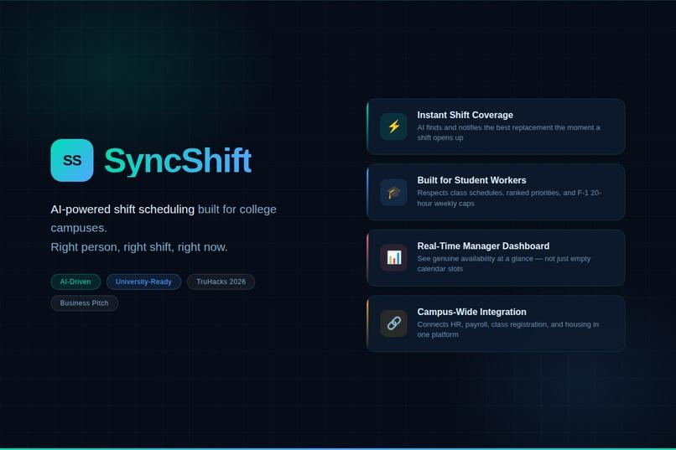Click the Instant Shift Coverage heading
The height and width of the screenshot is (450, 676).
click(465, 115)
